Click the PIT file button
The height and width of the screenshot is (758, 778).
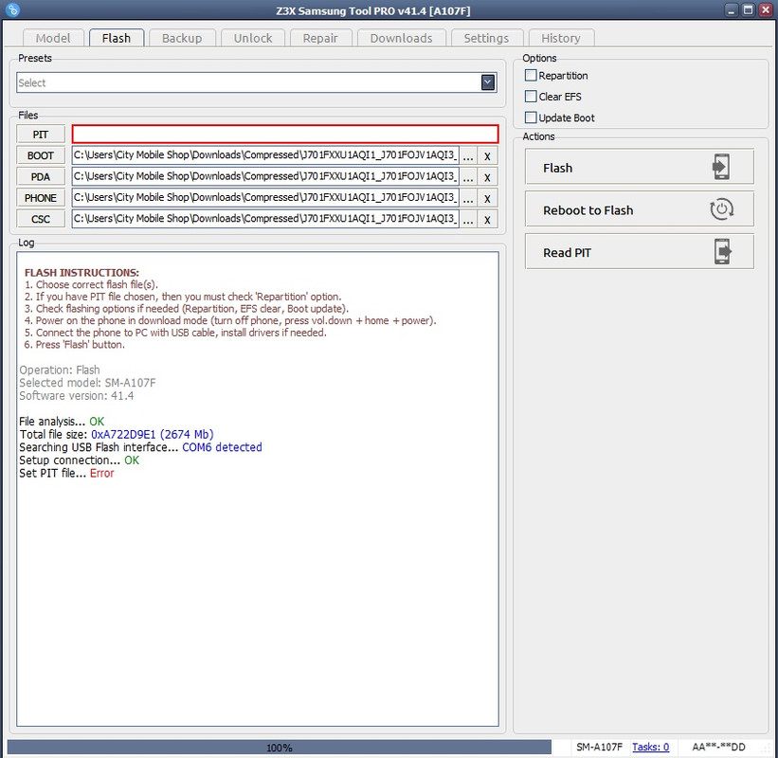(x=41, y=135)
